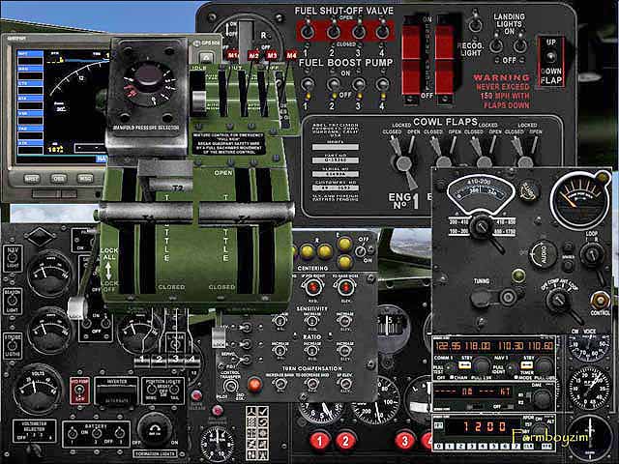Turn the LOOP L-R knob
Screen dimensions: 619x464
tap(592, 254)
